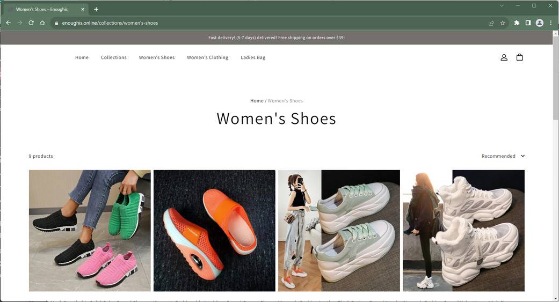This screenshot has width=559, height=302.
Task: Open the colorful knit sneakers product
Action: pos(90,231)
